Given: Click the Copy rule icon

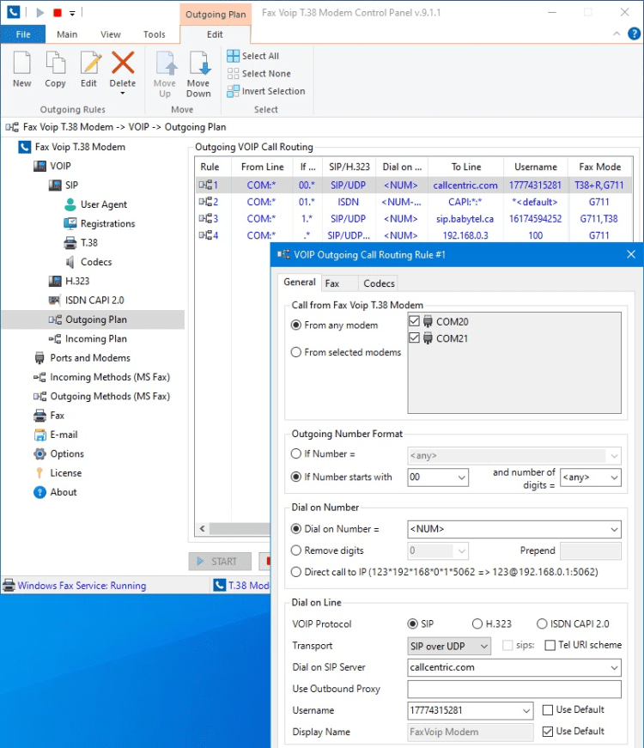Looking at the screenshot, I should (55, 64).
